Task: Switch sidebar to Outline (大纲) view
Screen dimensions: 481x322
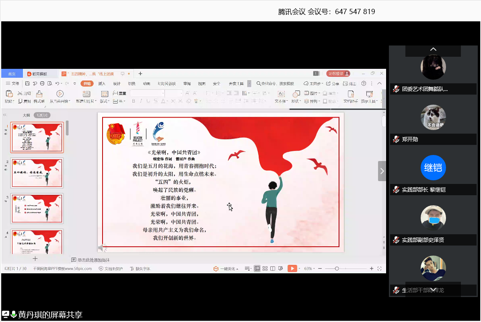Action: (26, 115)
